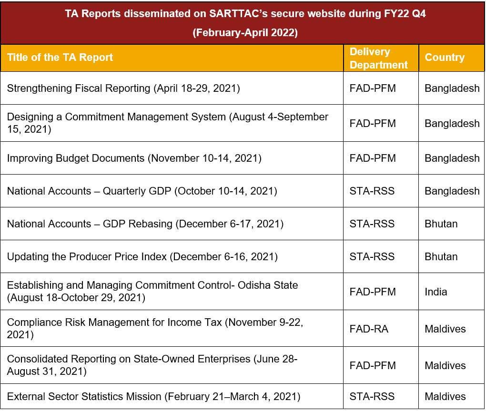Click Bangladesh in the Quarterly GDP row
Screen dimensions: 486x411
point(452,191)
